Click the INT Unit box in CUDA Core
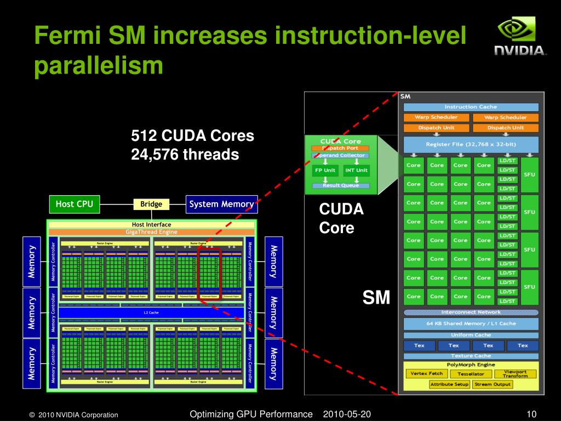Viewport: 561px width, 421px height. pos(356,170)
